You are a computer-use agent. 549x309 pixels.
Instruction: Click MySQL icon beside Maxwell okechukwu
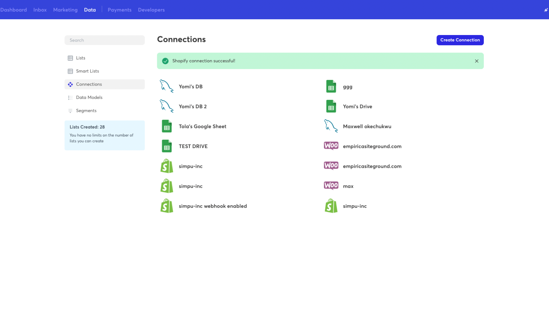tap(331, 126)
